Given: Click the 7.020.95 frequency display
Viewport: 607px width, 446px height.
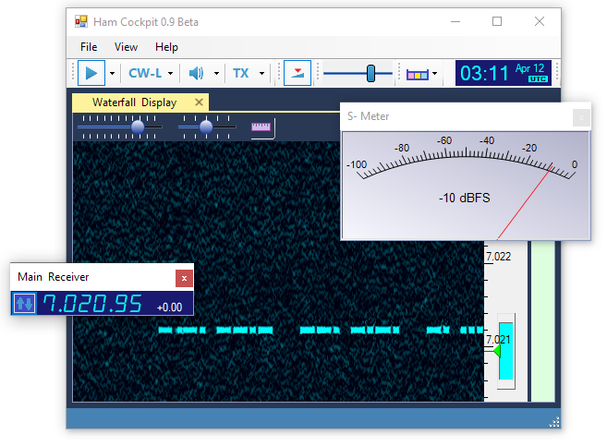Looking at the screenshot, I should point(92,303).
